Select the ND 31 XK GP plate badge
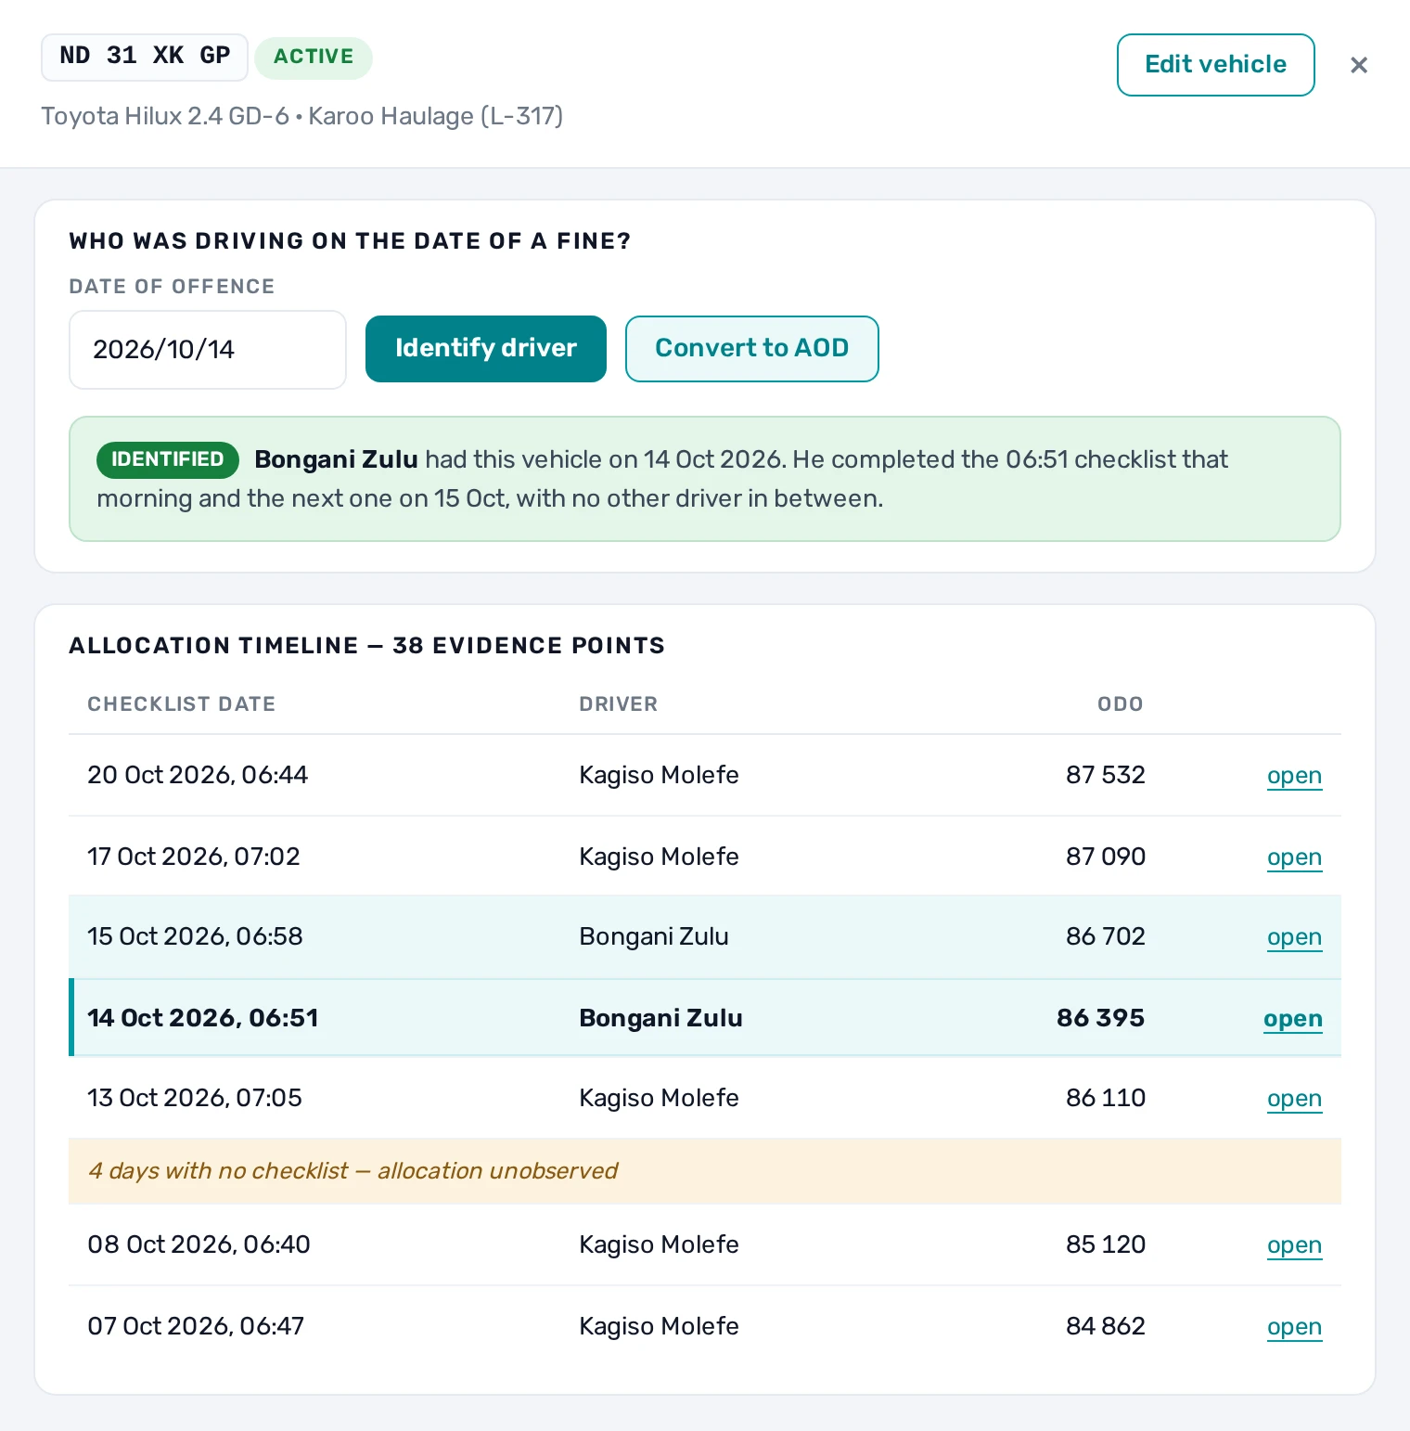 (x=145, y=57)
